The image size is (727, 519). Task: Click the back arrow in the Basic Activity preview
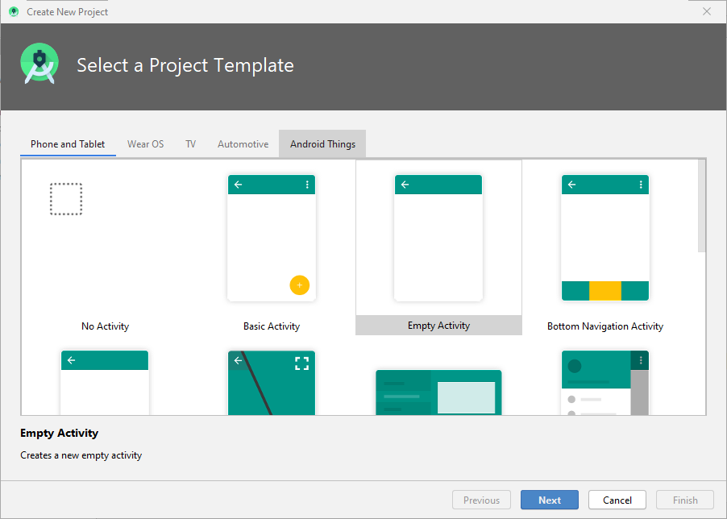[x=238, y=185]
